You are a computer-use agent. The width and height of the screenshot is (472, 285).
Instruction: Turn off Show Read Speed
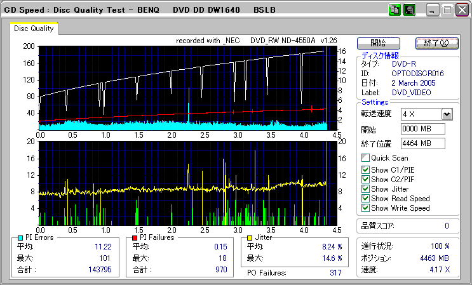(365, 199)
